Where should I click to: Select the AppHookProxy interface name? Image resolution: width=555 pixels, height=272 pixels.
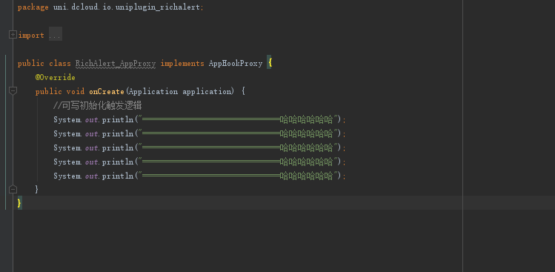[x=236, y=64]
